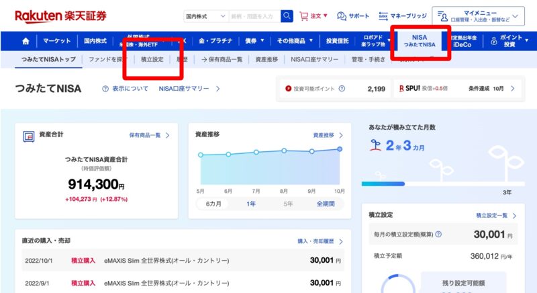Open the 金・プラチナ menu

(215, 41)
